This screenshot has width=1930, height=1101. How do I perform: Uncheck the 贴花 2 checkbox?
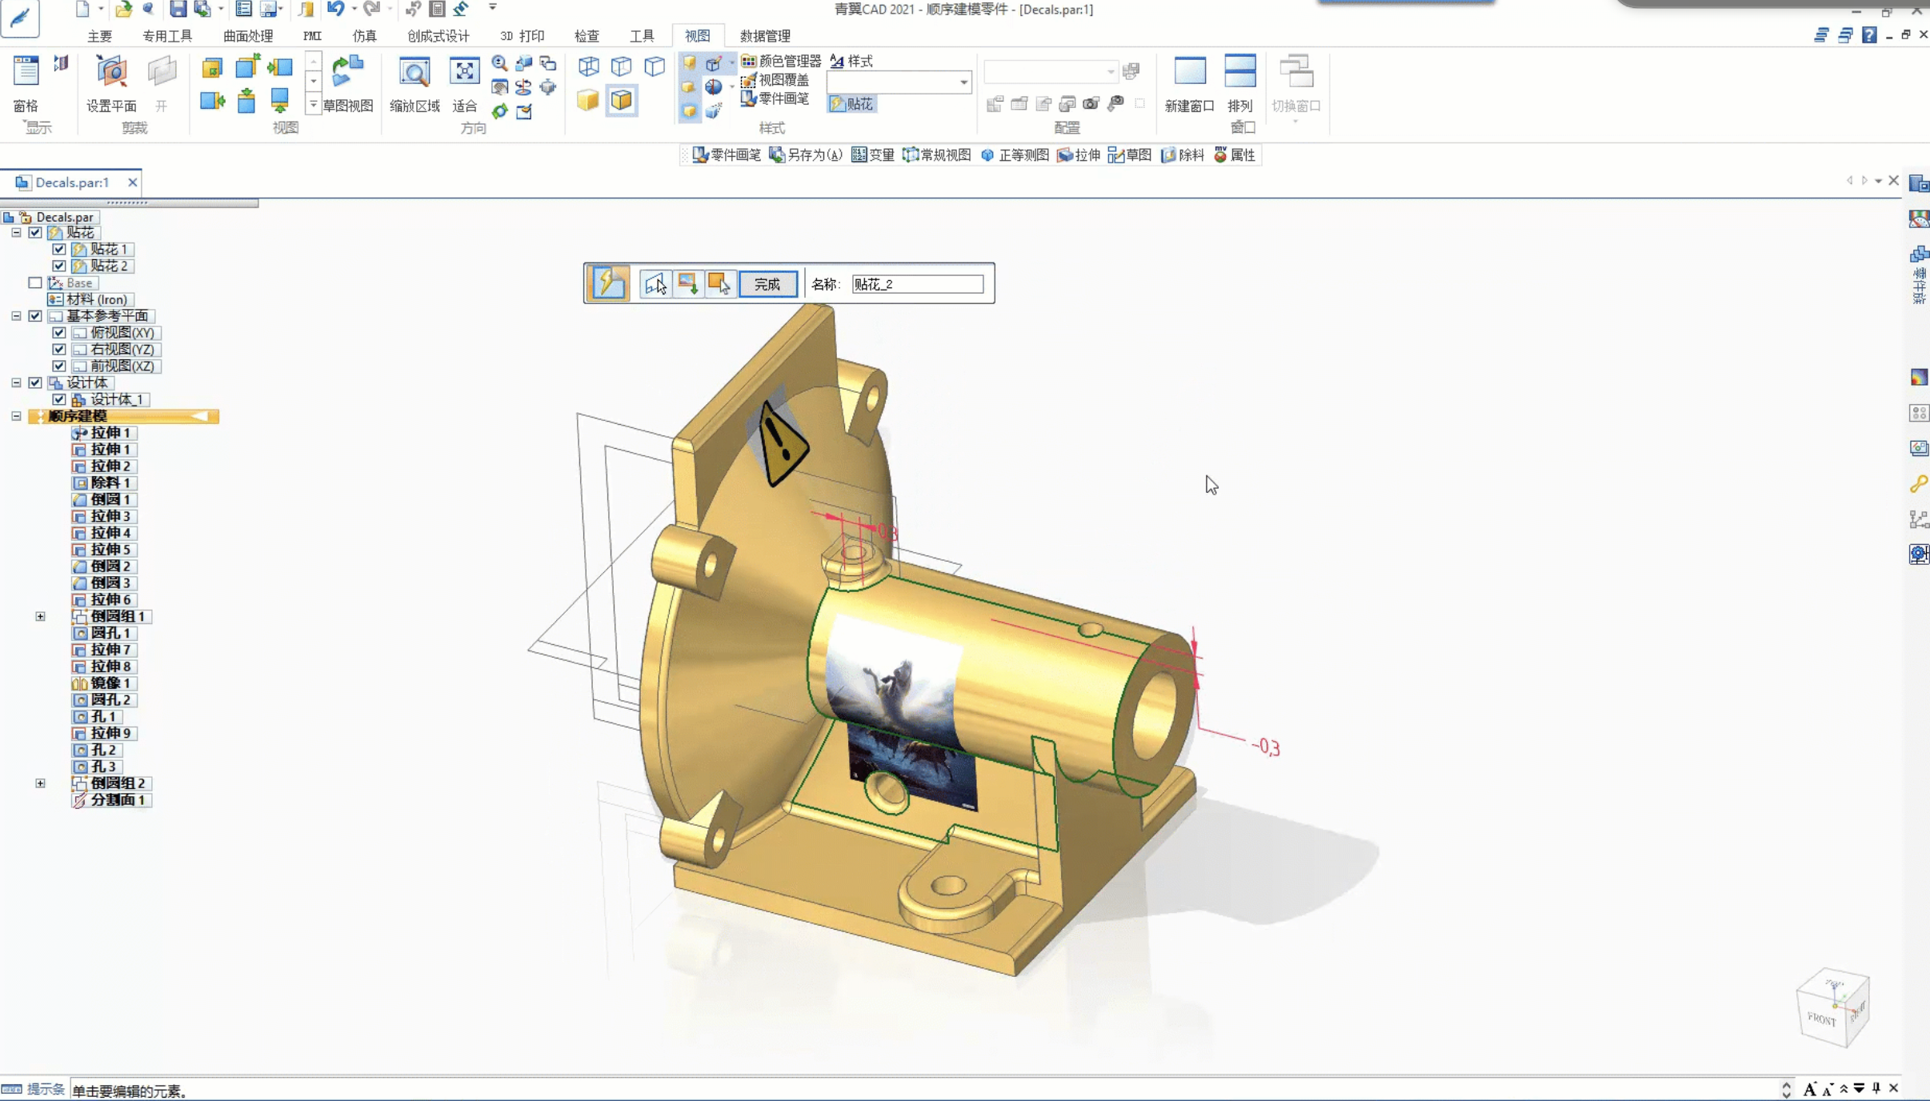pos(59,266)
